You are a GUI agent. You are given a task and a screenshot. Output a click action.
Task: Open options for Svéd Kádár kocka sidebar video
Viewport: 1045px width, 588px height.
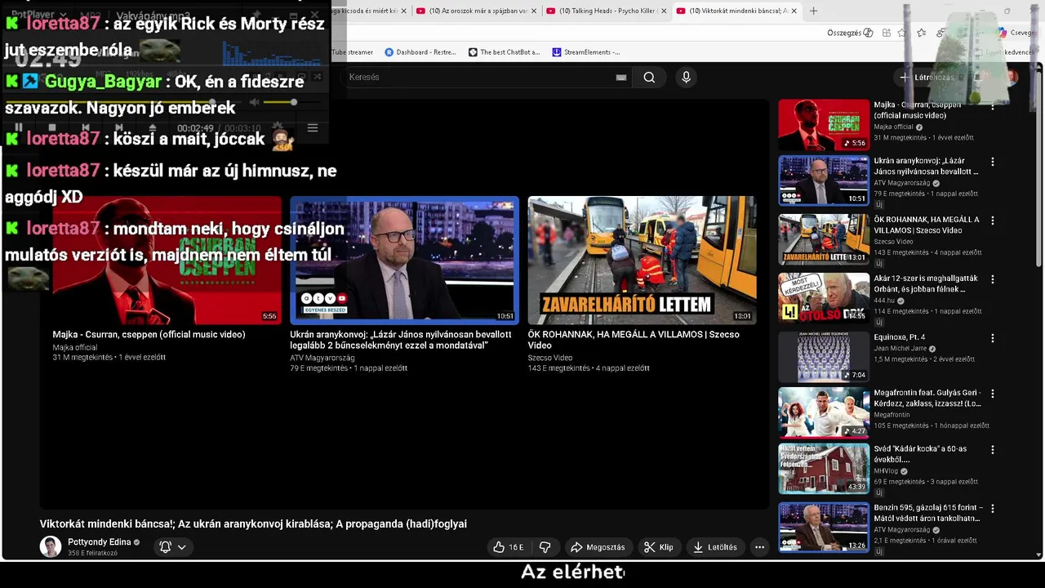coord(993,450)
